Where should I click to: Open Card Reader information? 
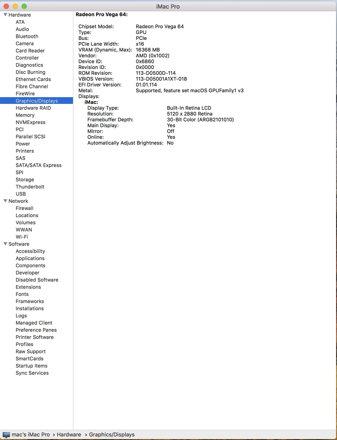tap(30, 51)
